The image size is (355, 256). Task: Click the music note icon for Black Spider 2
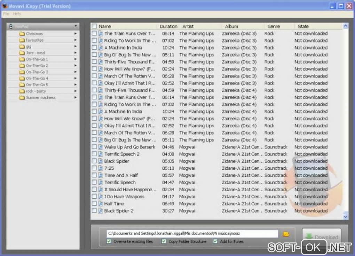101,211
